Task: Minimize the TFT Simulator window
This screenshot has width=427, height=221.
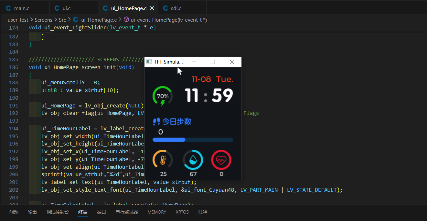Action: (x=194, y=62)
